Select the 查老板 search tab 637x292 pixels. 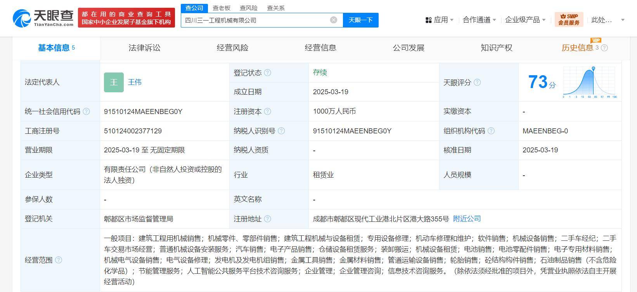(x=222, y=8)
